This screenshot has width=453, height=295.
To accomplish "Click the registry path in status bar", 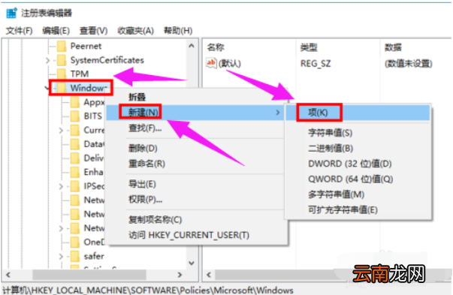I will point(148,290).
